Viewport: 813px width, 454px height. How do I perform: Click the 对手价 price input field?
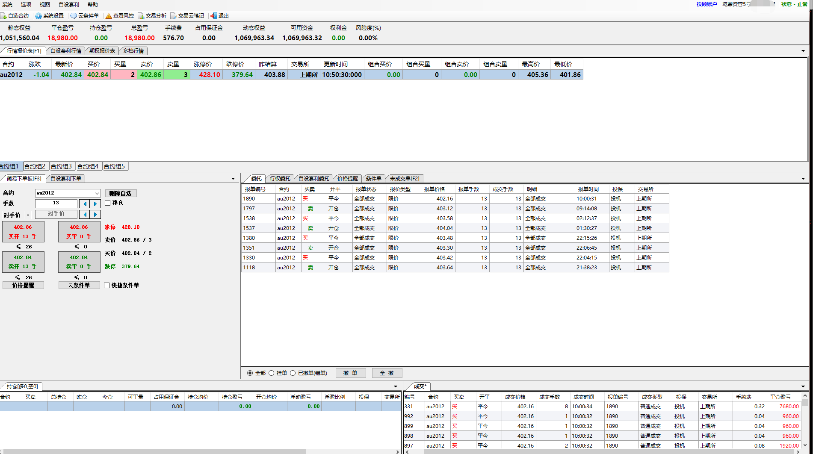56,214
